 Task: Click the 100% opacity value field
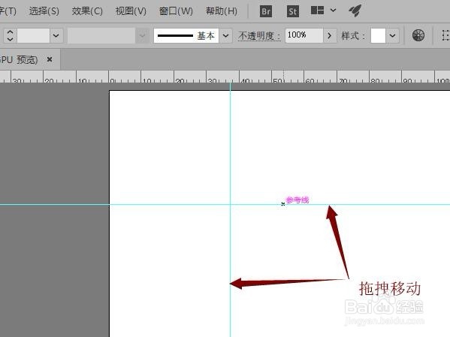point(304,35)
